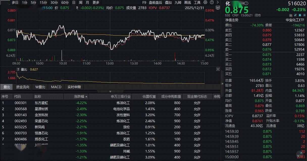Screen dimensions: 307x161
Task: Switch chart to 5分 period
Action: point(33,3)
